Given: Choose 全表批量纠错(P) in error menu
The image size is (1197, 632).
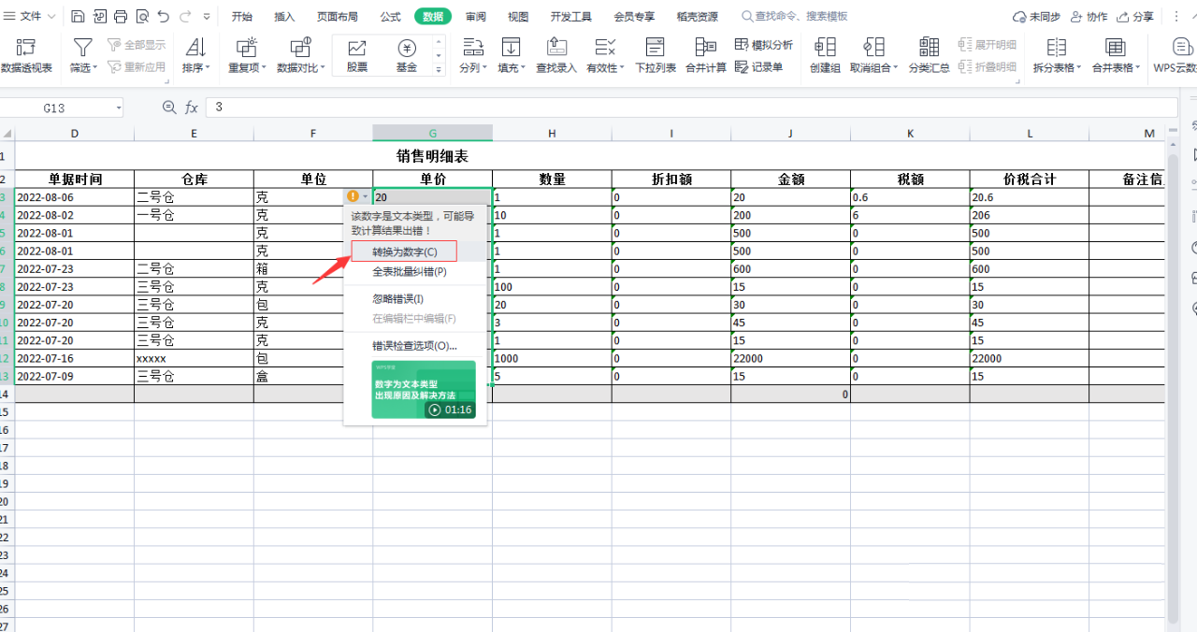Looking at the screenshot, I should click(x=410, y=272).
